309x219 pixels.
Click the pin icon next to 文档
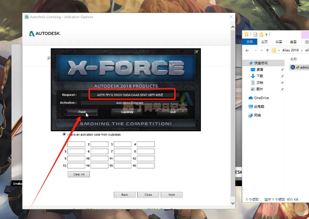(x=282, y=83)
